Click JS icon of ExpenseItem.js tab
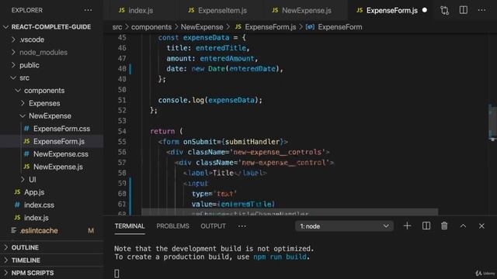Screen dimensions: 497x279 [x=191, y=10]
